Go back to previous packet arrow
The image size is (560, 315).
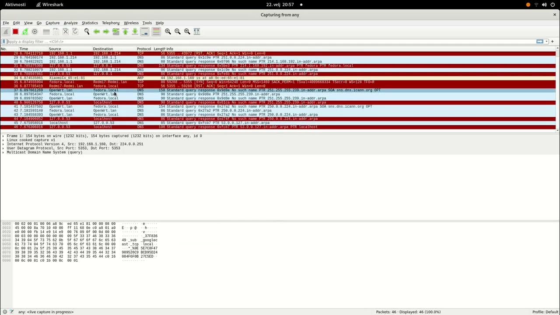click(96, 31)
